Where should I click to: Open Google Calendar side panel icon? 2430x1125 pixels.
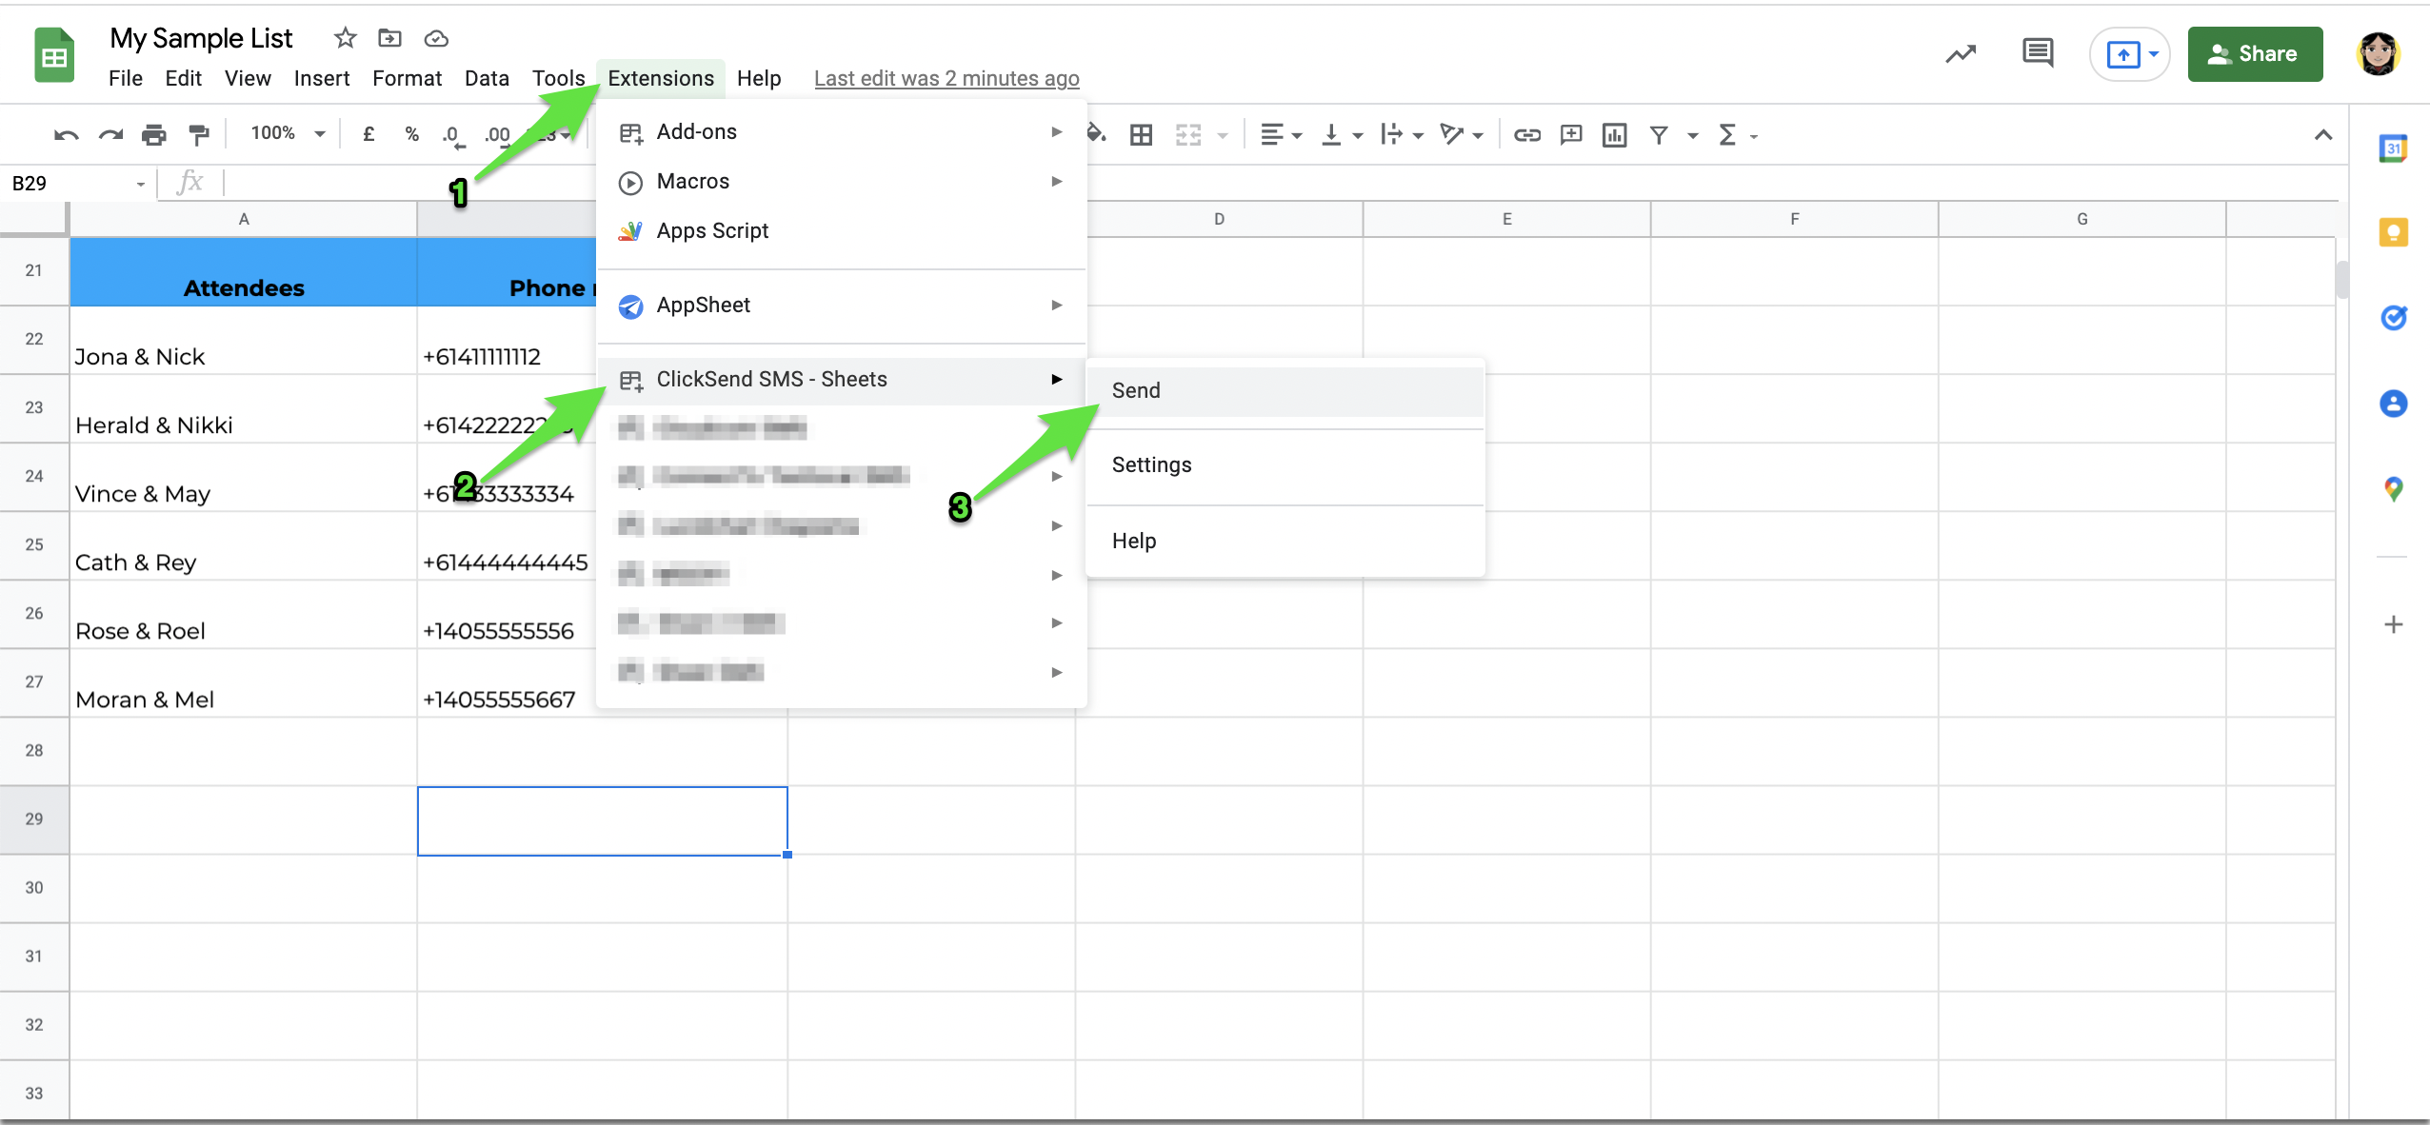[2393, 148]
